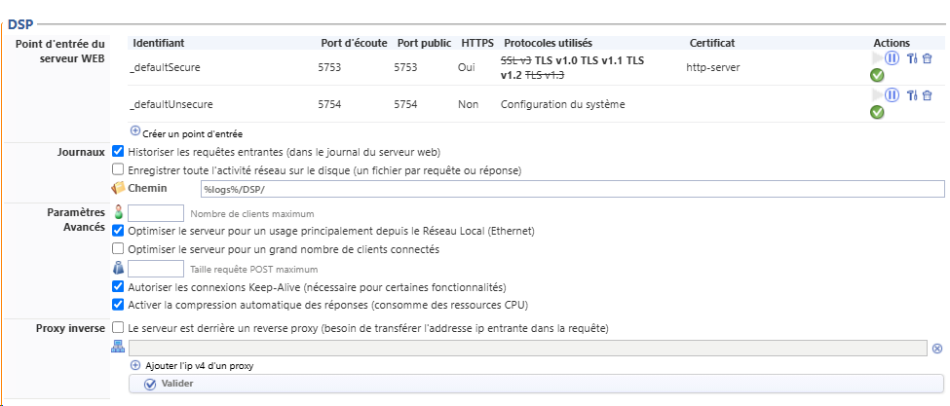Focus the 'Nombre de clients maximum' field
This screenshot has height=406, width=950.
tap(156, 213)
